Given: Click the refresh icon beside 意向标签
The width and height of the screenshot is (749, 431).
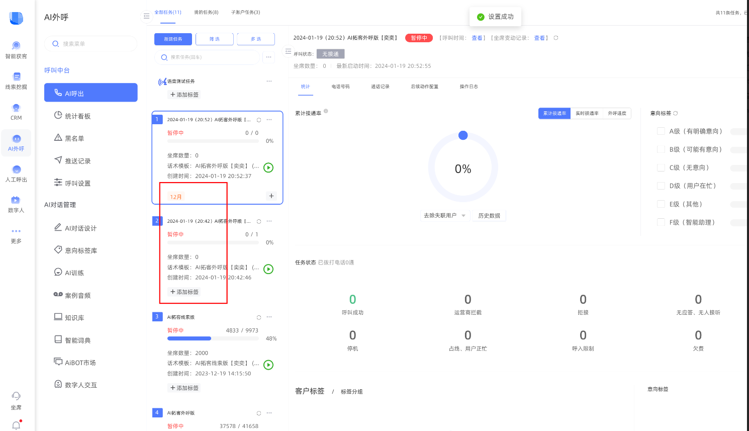Looking at the screenshot, I should click(x=676, y=113).
